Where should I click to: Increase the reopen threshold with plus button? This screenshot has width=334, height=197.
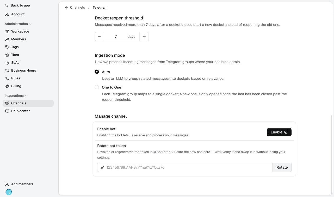click(144, 37)
